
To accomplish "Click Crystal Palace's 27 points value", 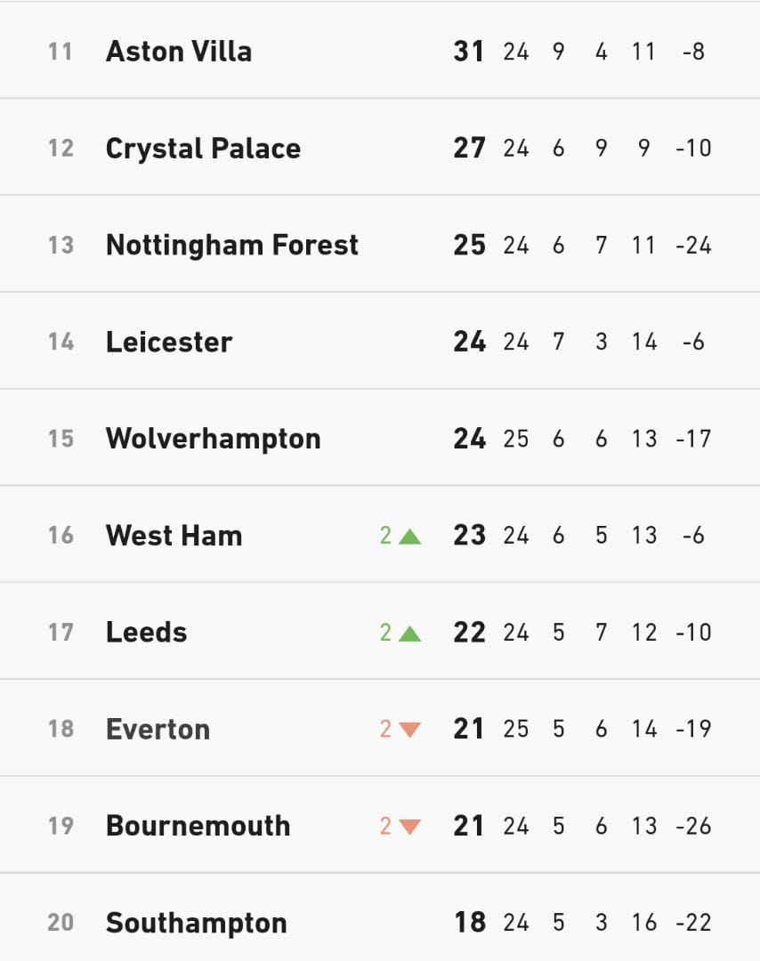I will pyautogui.click(x=469, y=149).
